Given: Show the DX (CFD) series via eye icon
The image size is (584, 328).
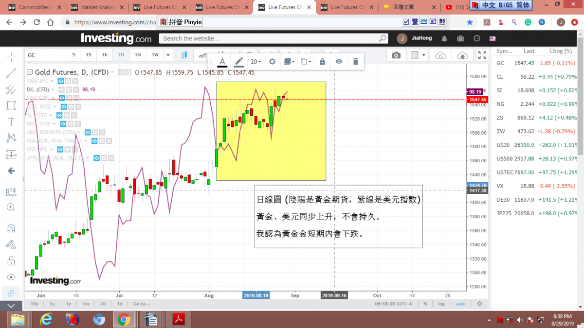Looking at the screenshot, I should (x=61, y=89).
